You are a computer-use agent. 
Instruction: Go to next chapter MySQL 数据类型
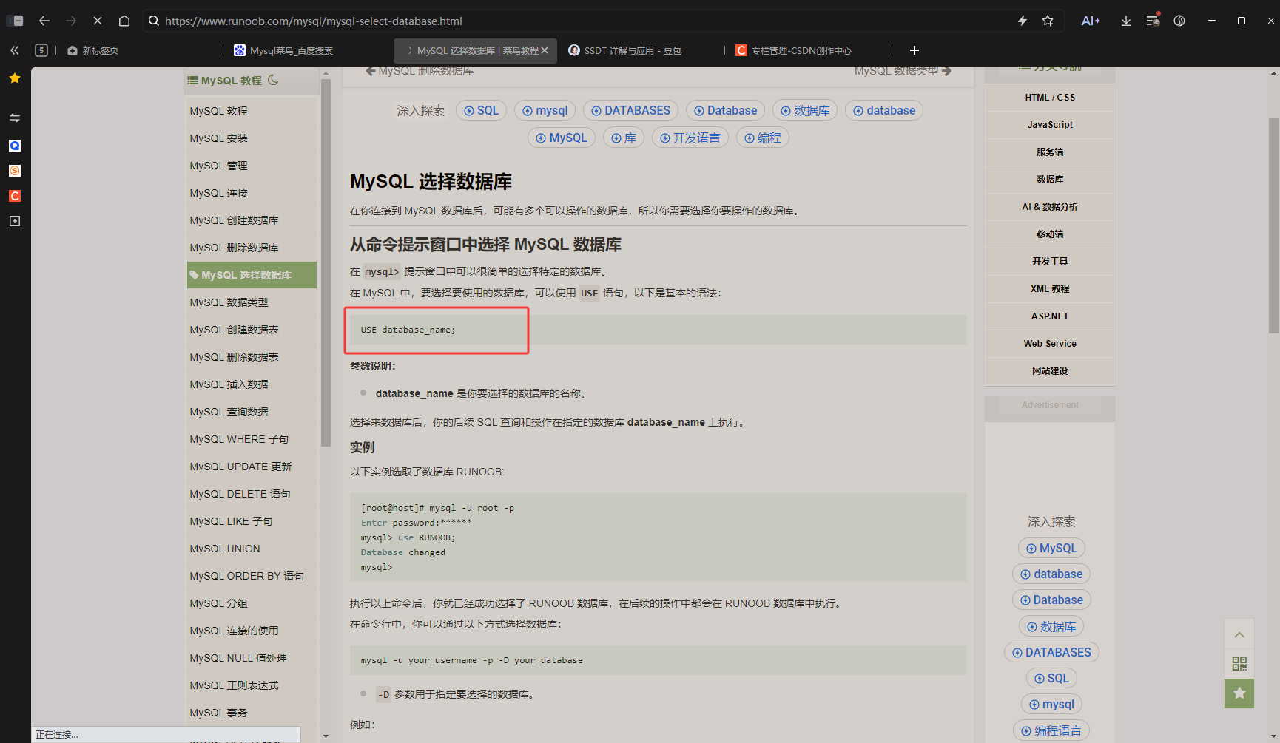(903, 71)
